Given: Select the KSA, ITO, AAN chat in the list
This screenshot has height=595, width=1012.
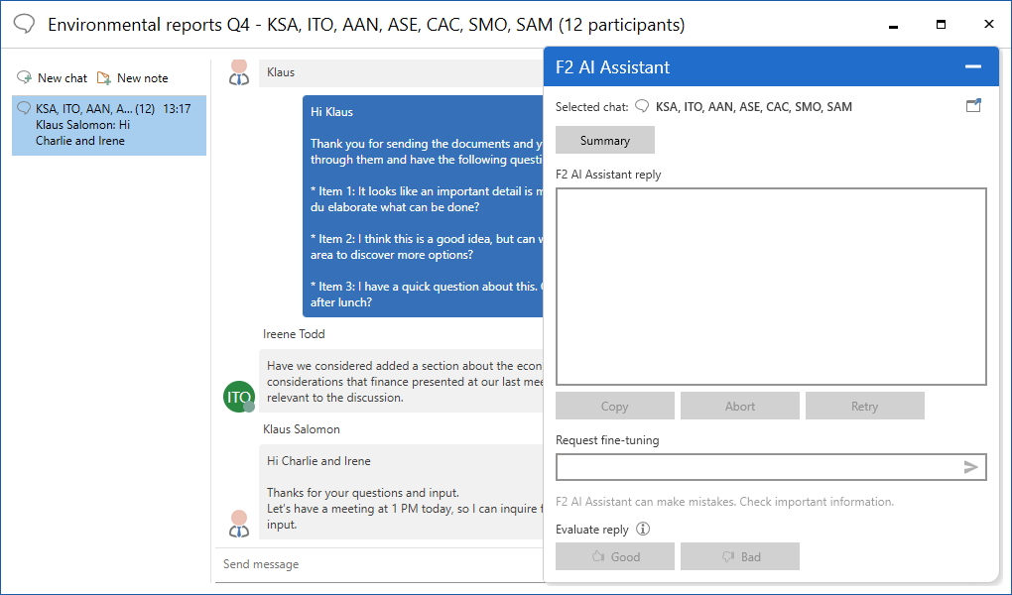Looking at the screenshot, I should point(109,125).
